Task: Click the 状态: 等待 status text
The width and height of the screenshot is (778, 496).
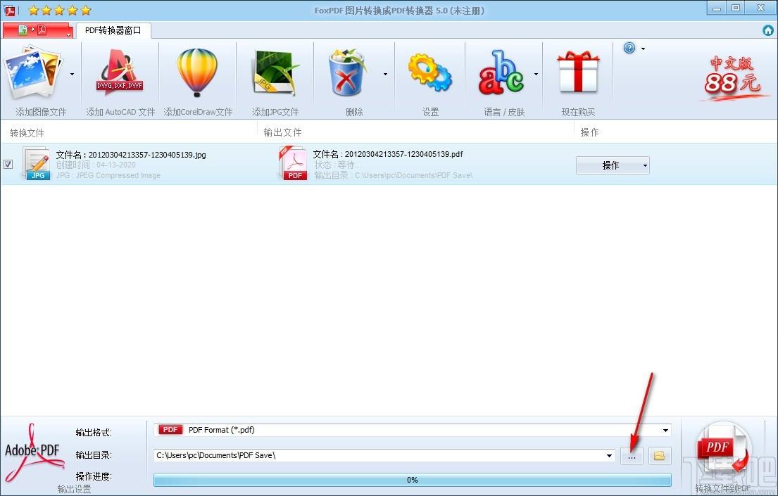Action: click(x=337, y=165)
